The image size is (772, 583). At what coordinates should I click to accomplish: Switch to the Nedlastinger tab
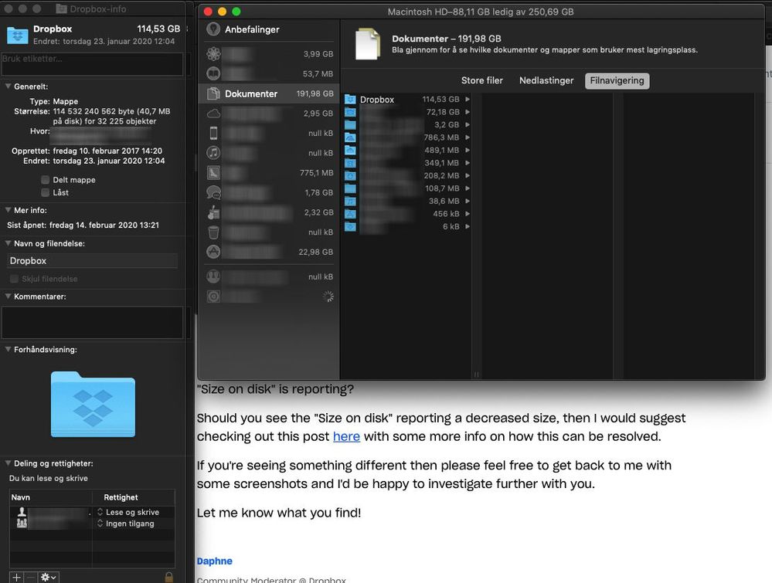[x=546, y=80]
